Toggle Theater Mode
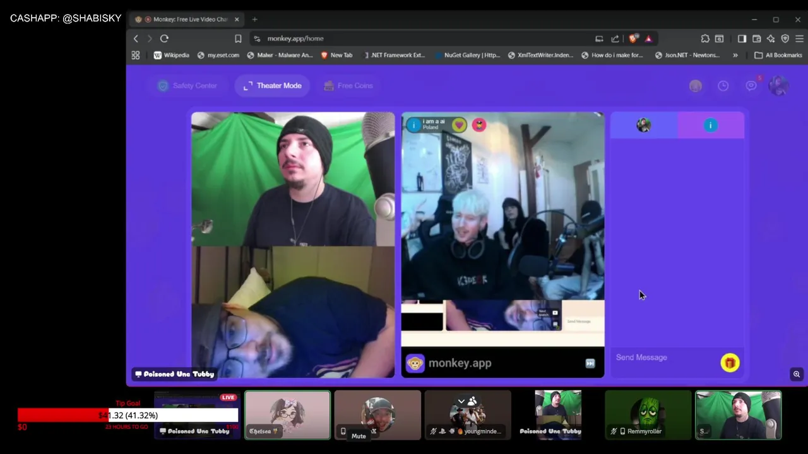 tap(273, 86)
